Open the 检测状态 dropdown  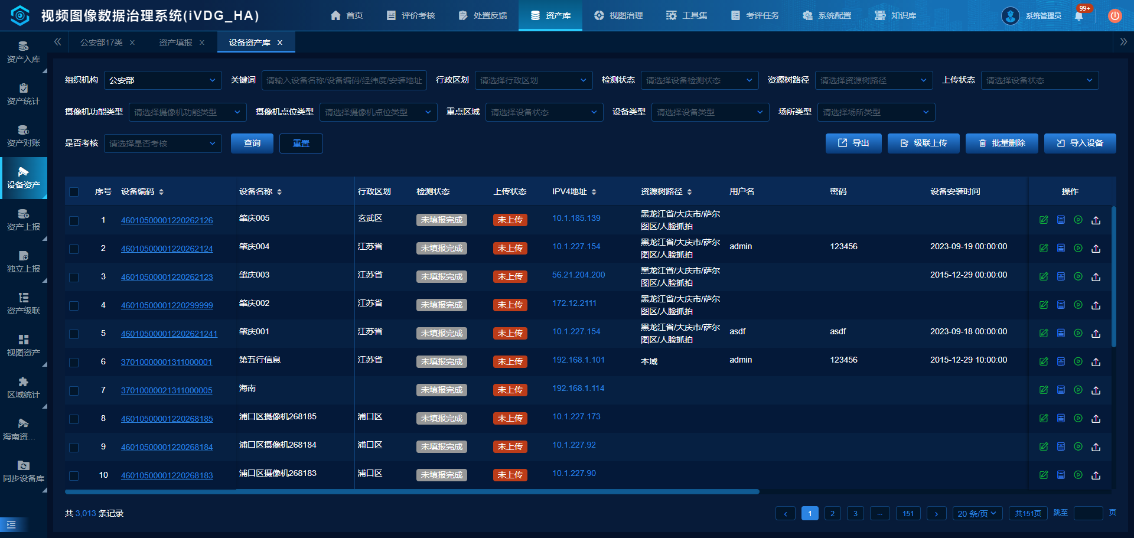tap(700, 80)
